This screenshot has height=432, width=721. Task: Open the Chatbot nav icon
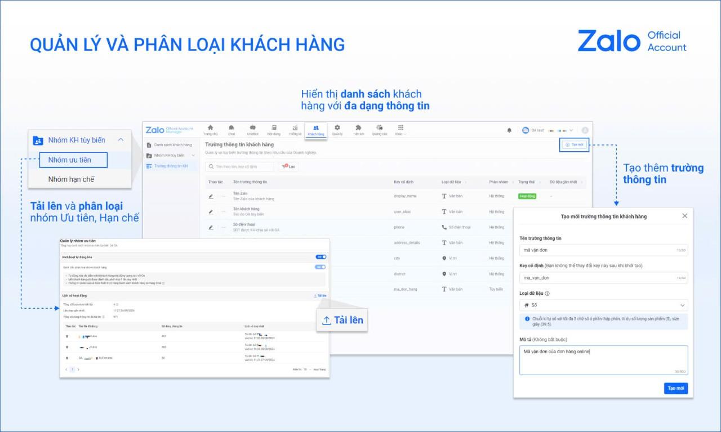252,128
